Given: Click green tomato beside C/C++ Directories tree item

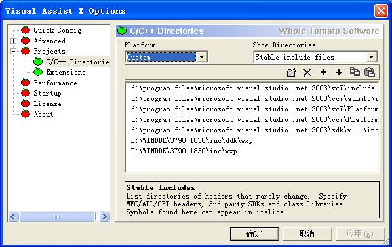Looking at the screenshot, I should (x=38, y=62).
